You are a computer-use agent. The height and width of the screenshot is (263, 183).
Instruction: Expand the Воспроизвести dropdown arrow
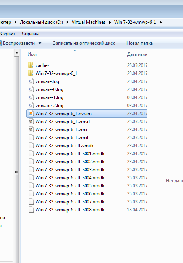(40, 43)
